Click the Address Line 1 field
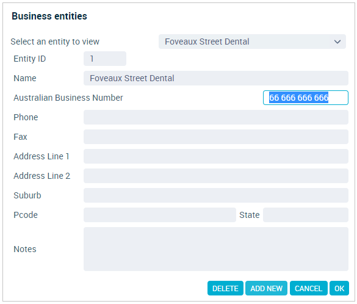 [216, 156]
